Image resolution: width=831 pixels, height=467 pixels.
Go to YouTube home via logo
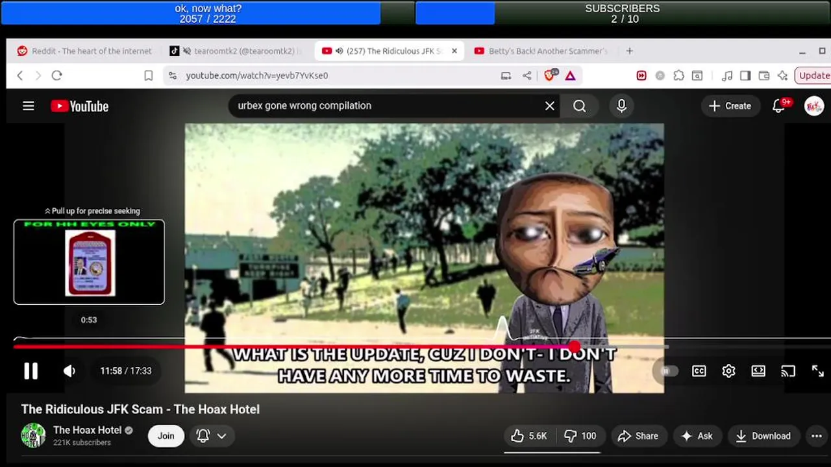[79, 106]
